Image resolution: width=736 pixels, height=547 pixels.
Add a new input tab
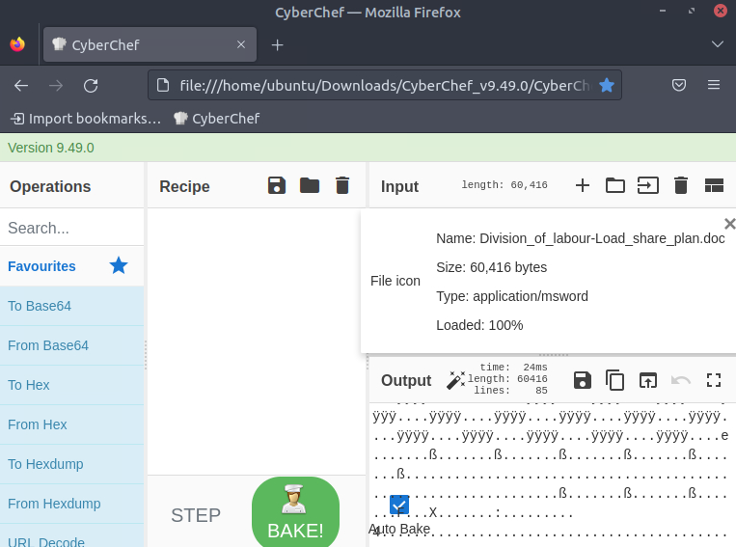tap(583, 186)
